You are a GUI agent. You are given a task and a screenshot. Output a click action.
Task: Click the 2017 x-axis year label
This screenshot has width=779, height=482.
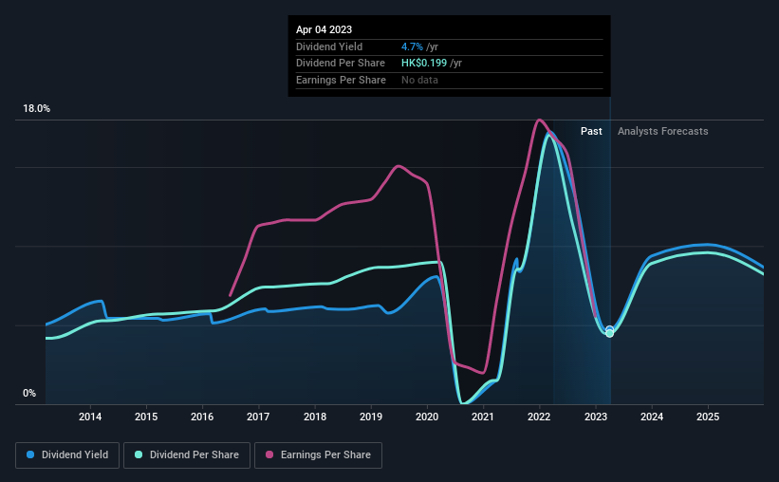tap(258, 417)
